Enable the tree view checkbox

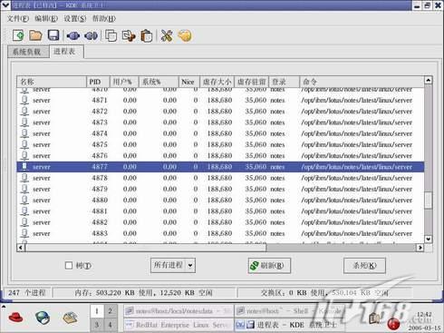[69, 266]
